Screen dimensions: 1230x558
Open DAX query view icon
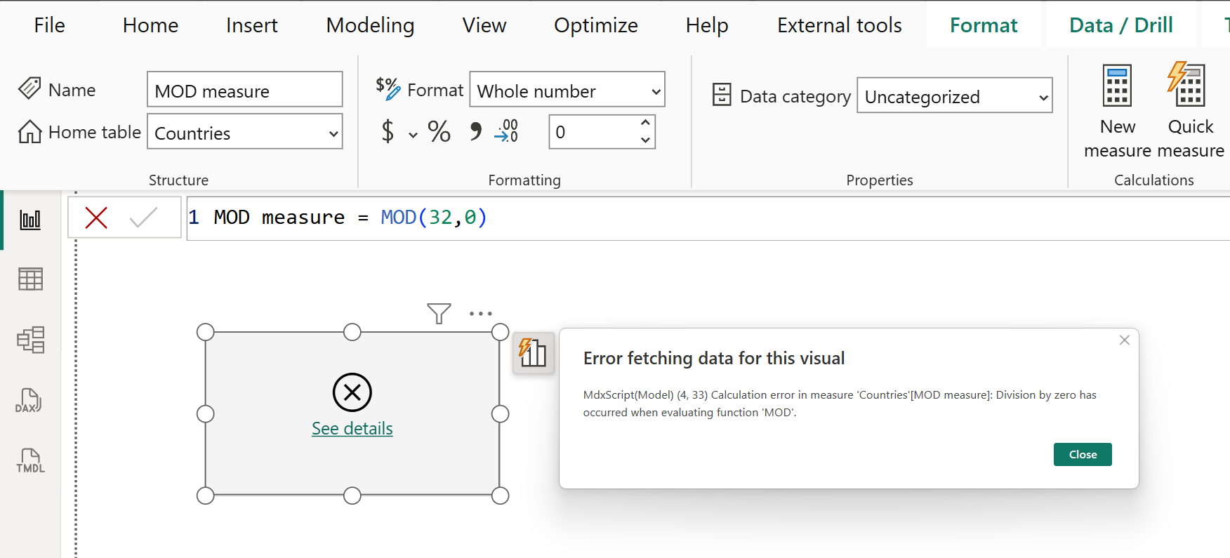[29, 400]
